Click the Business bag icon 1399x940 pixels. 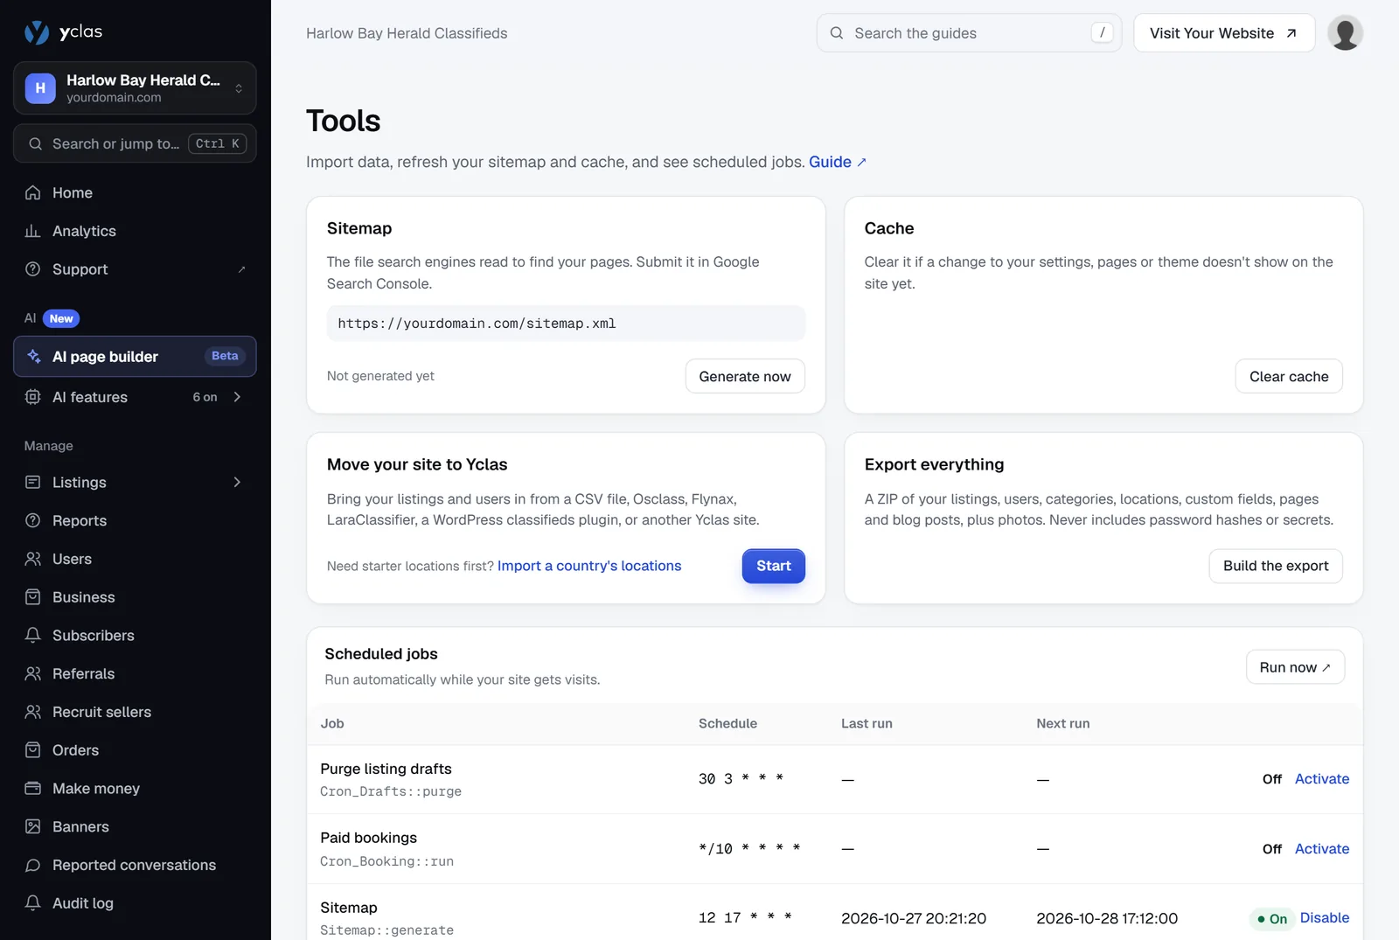[33, 597]
